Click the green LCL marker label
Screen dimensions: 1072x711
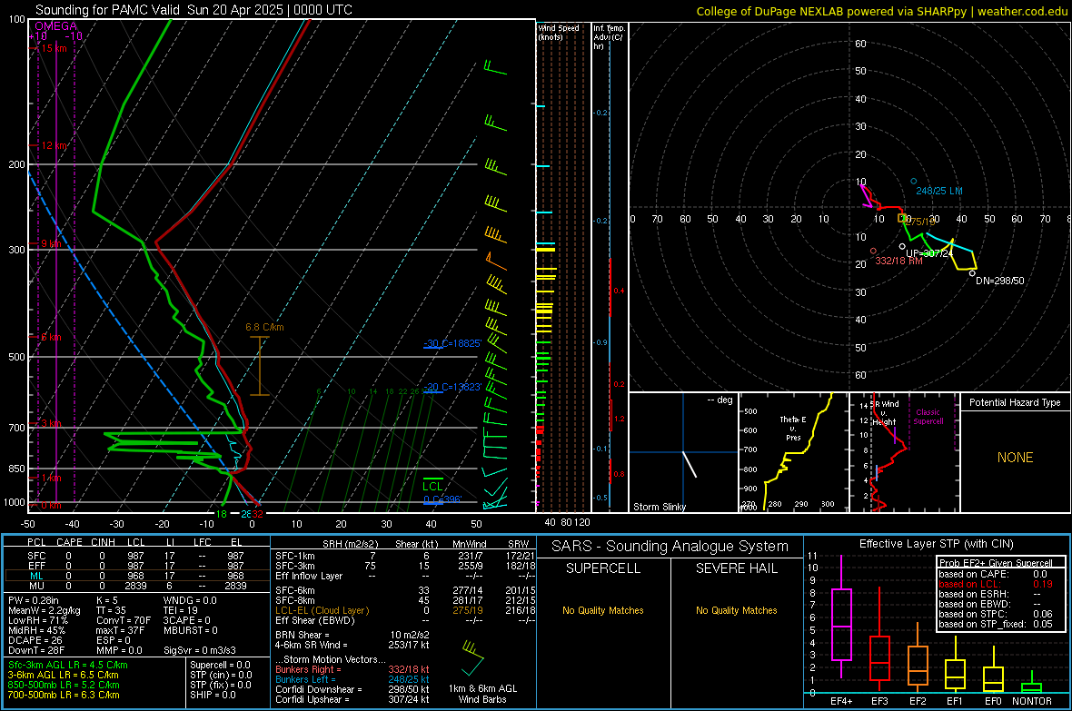tap(432, 487)
